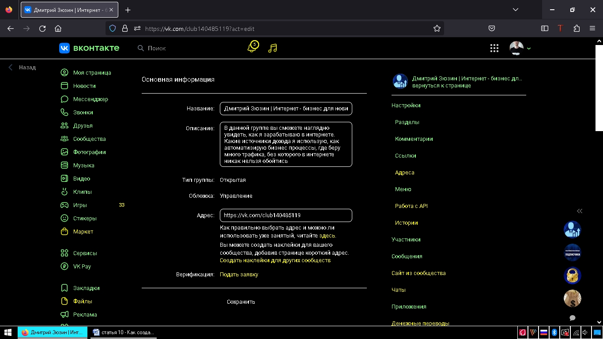Open the Firefox hamburger application menu

[592, 28]
